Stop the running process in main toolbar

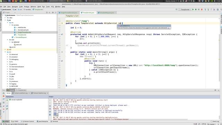tap(202, 9)
